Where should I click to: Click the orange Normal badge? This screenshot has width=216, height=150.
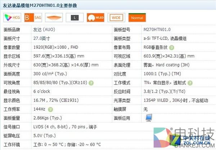point(137,17)
